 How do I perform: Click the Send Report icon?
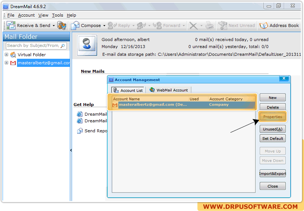point(80,131)
